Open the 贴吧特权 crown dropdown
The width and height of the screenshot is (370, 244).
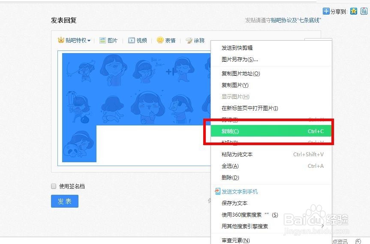pyautogui.click(x=74, y=40)
